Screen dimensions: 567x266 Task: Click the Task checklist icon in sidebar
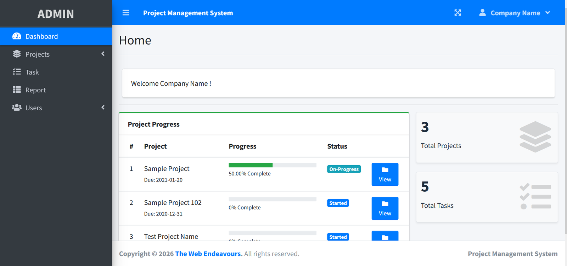click(17, 72)
